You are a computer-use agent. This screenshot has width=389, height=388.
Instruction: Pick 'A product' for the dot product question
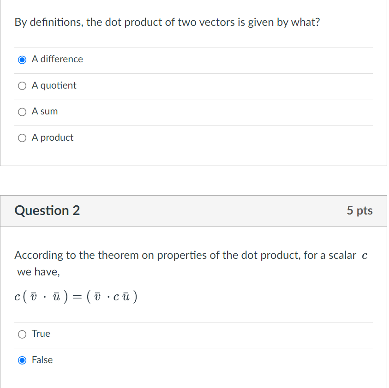pyautogui.click(x=22, y=138)
